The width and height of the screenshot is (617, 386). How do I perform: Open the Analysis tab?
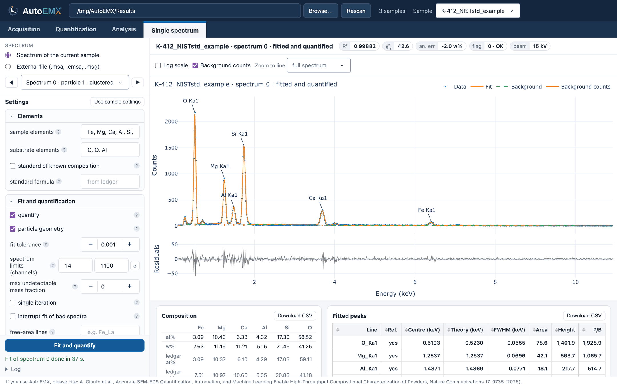click(x=124, y=29)
